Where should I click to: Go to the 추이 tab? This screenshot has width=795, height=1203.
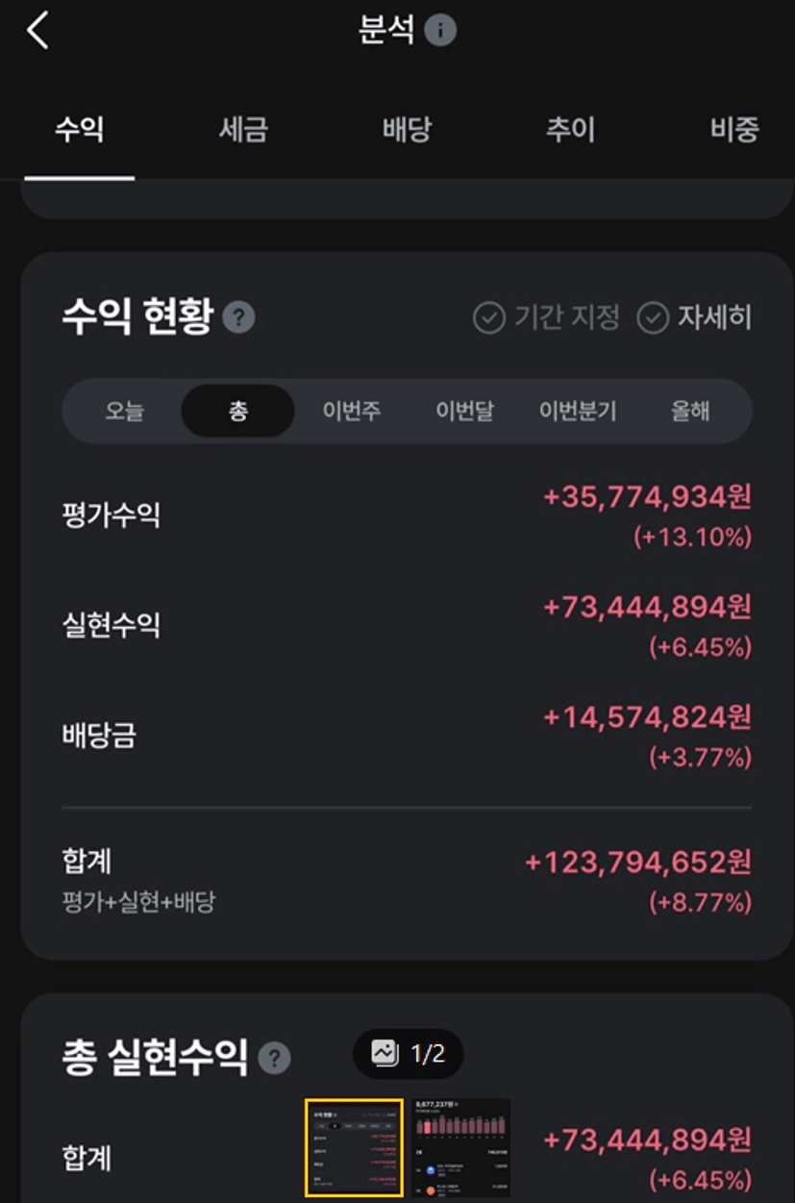click(x=570, y=129)
